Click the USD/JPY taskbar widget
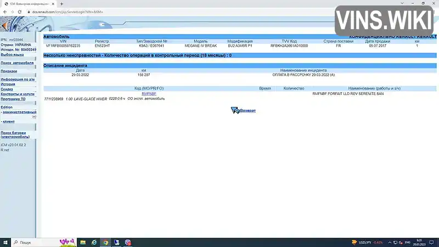 pyautogui.click(x=367, y=242)
